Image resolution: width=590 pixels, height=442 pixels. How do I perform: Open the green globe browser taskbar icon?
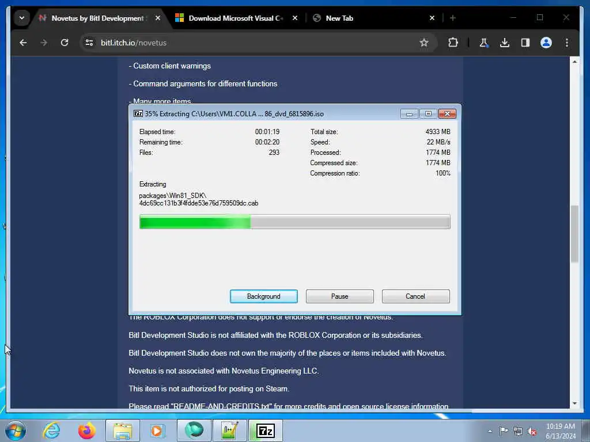click(x=194, y=430)
